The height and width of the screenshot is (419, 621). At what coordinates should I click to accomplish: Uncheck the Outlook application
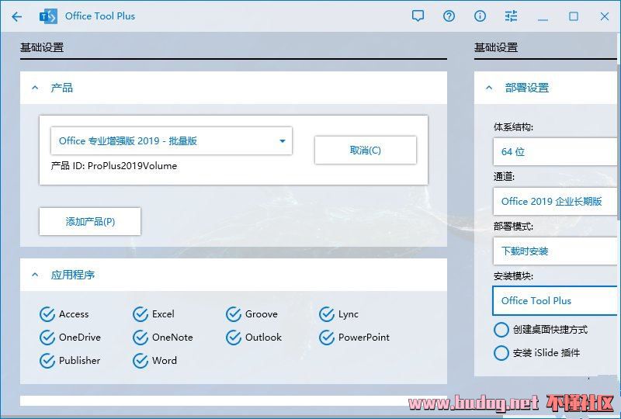(x=254, y=338)
